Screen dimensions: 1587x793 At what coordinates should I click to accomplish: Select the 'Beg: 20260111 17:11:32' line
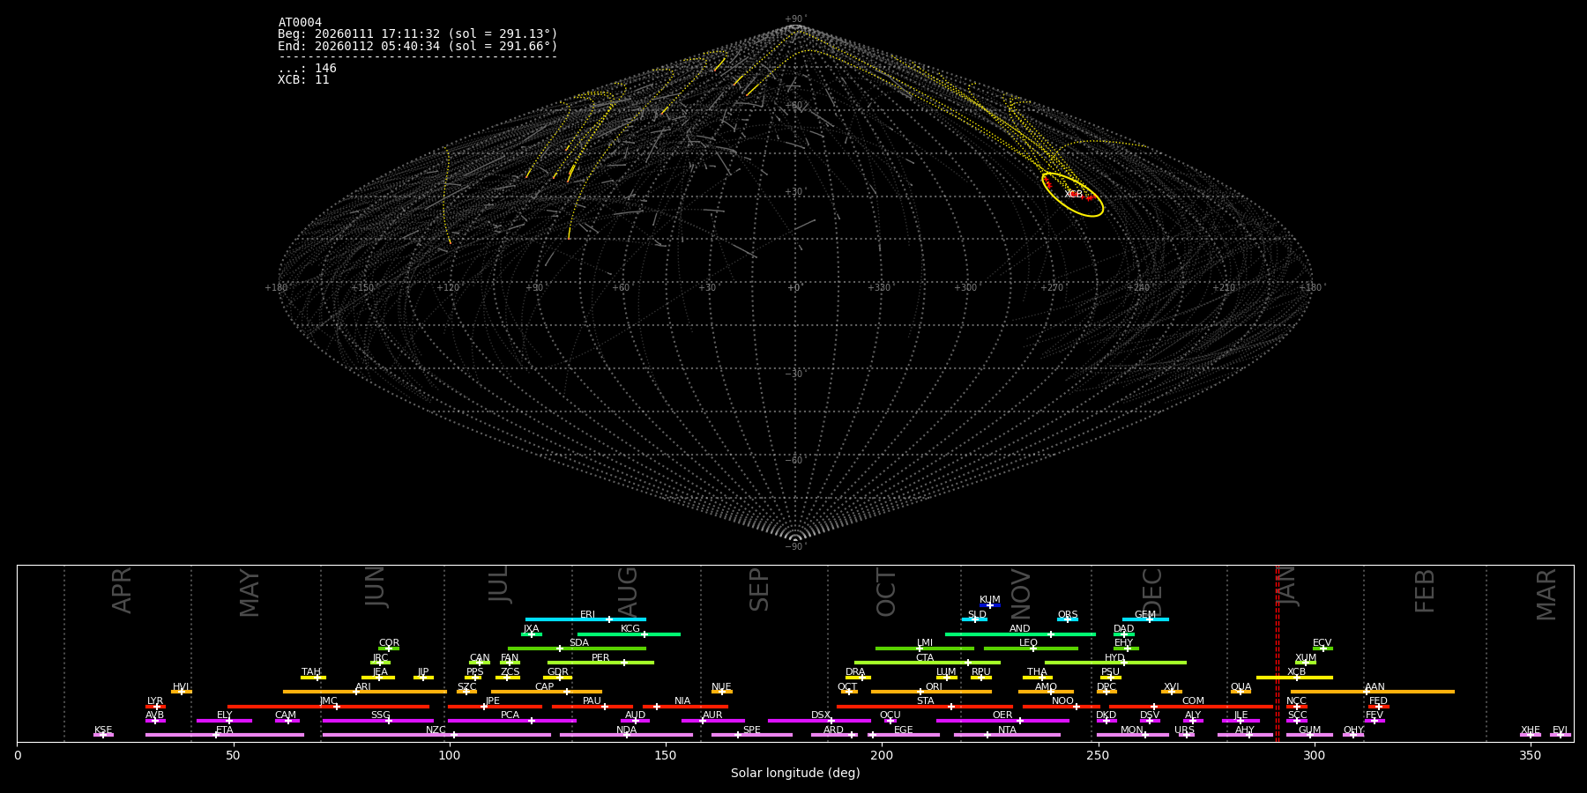418,34
